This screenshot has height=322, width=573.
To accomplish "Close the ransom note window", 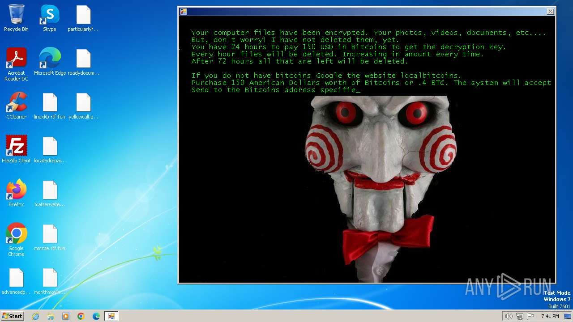I will pyautogui.click(x=550, y=12).
